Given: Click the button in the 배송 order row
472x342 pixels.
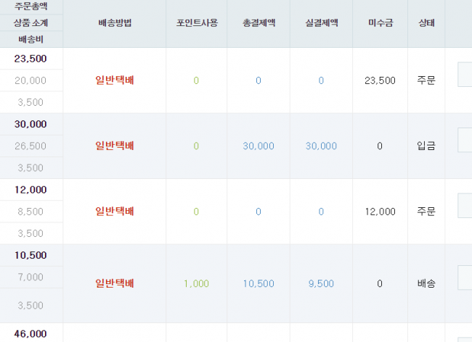Looking at the screenshot, I should click(465, 278).
